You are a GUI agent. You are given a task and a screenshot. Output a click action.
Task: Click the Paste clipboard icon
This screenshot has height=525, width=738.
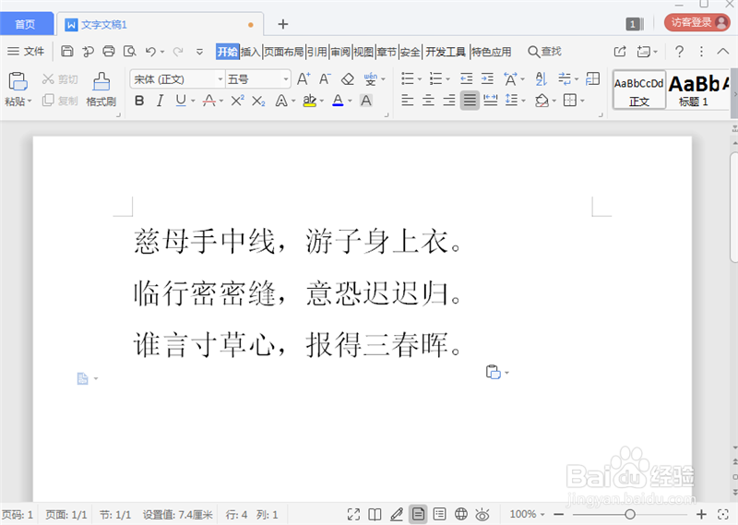click(18, 81)
